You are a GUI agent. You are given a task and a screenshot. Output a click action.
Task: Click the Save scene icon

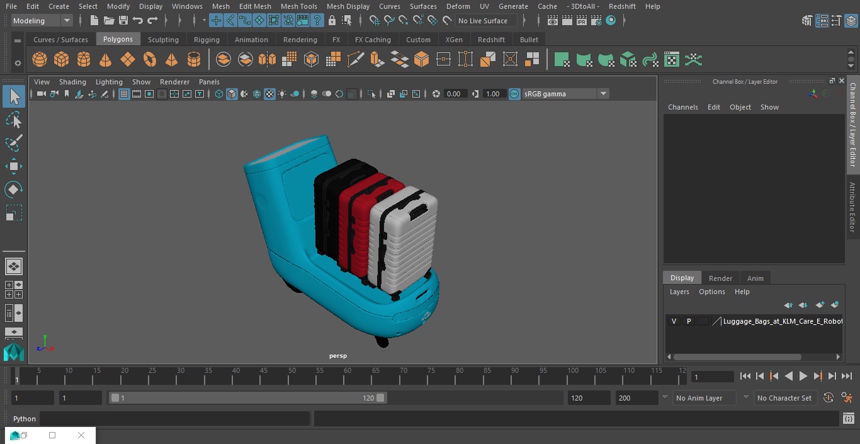(x=123, y=21)
